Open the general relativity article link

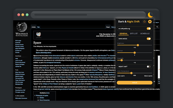point(45,89)
